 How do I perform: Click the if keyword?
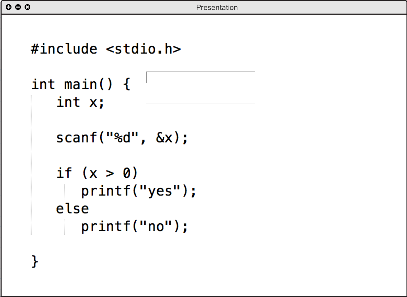click(64, 173)
